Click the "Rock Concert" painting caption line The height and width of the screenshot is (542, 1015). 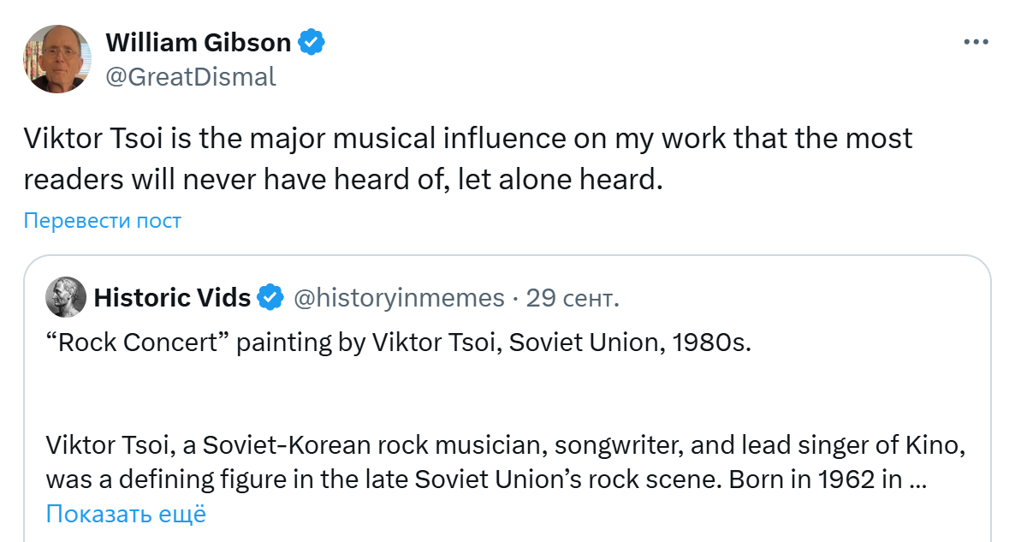(399, 342)
